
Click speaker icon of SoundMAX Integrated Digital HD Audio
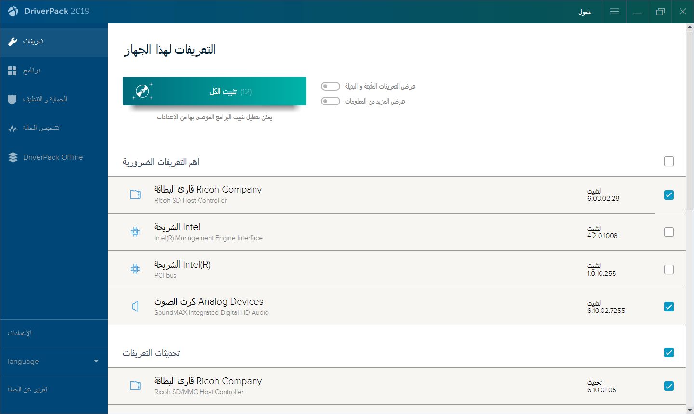coord(135,307)
